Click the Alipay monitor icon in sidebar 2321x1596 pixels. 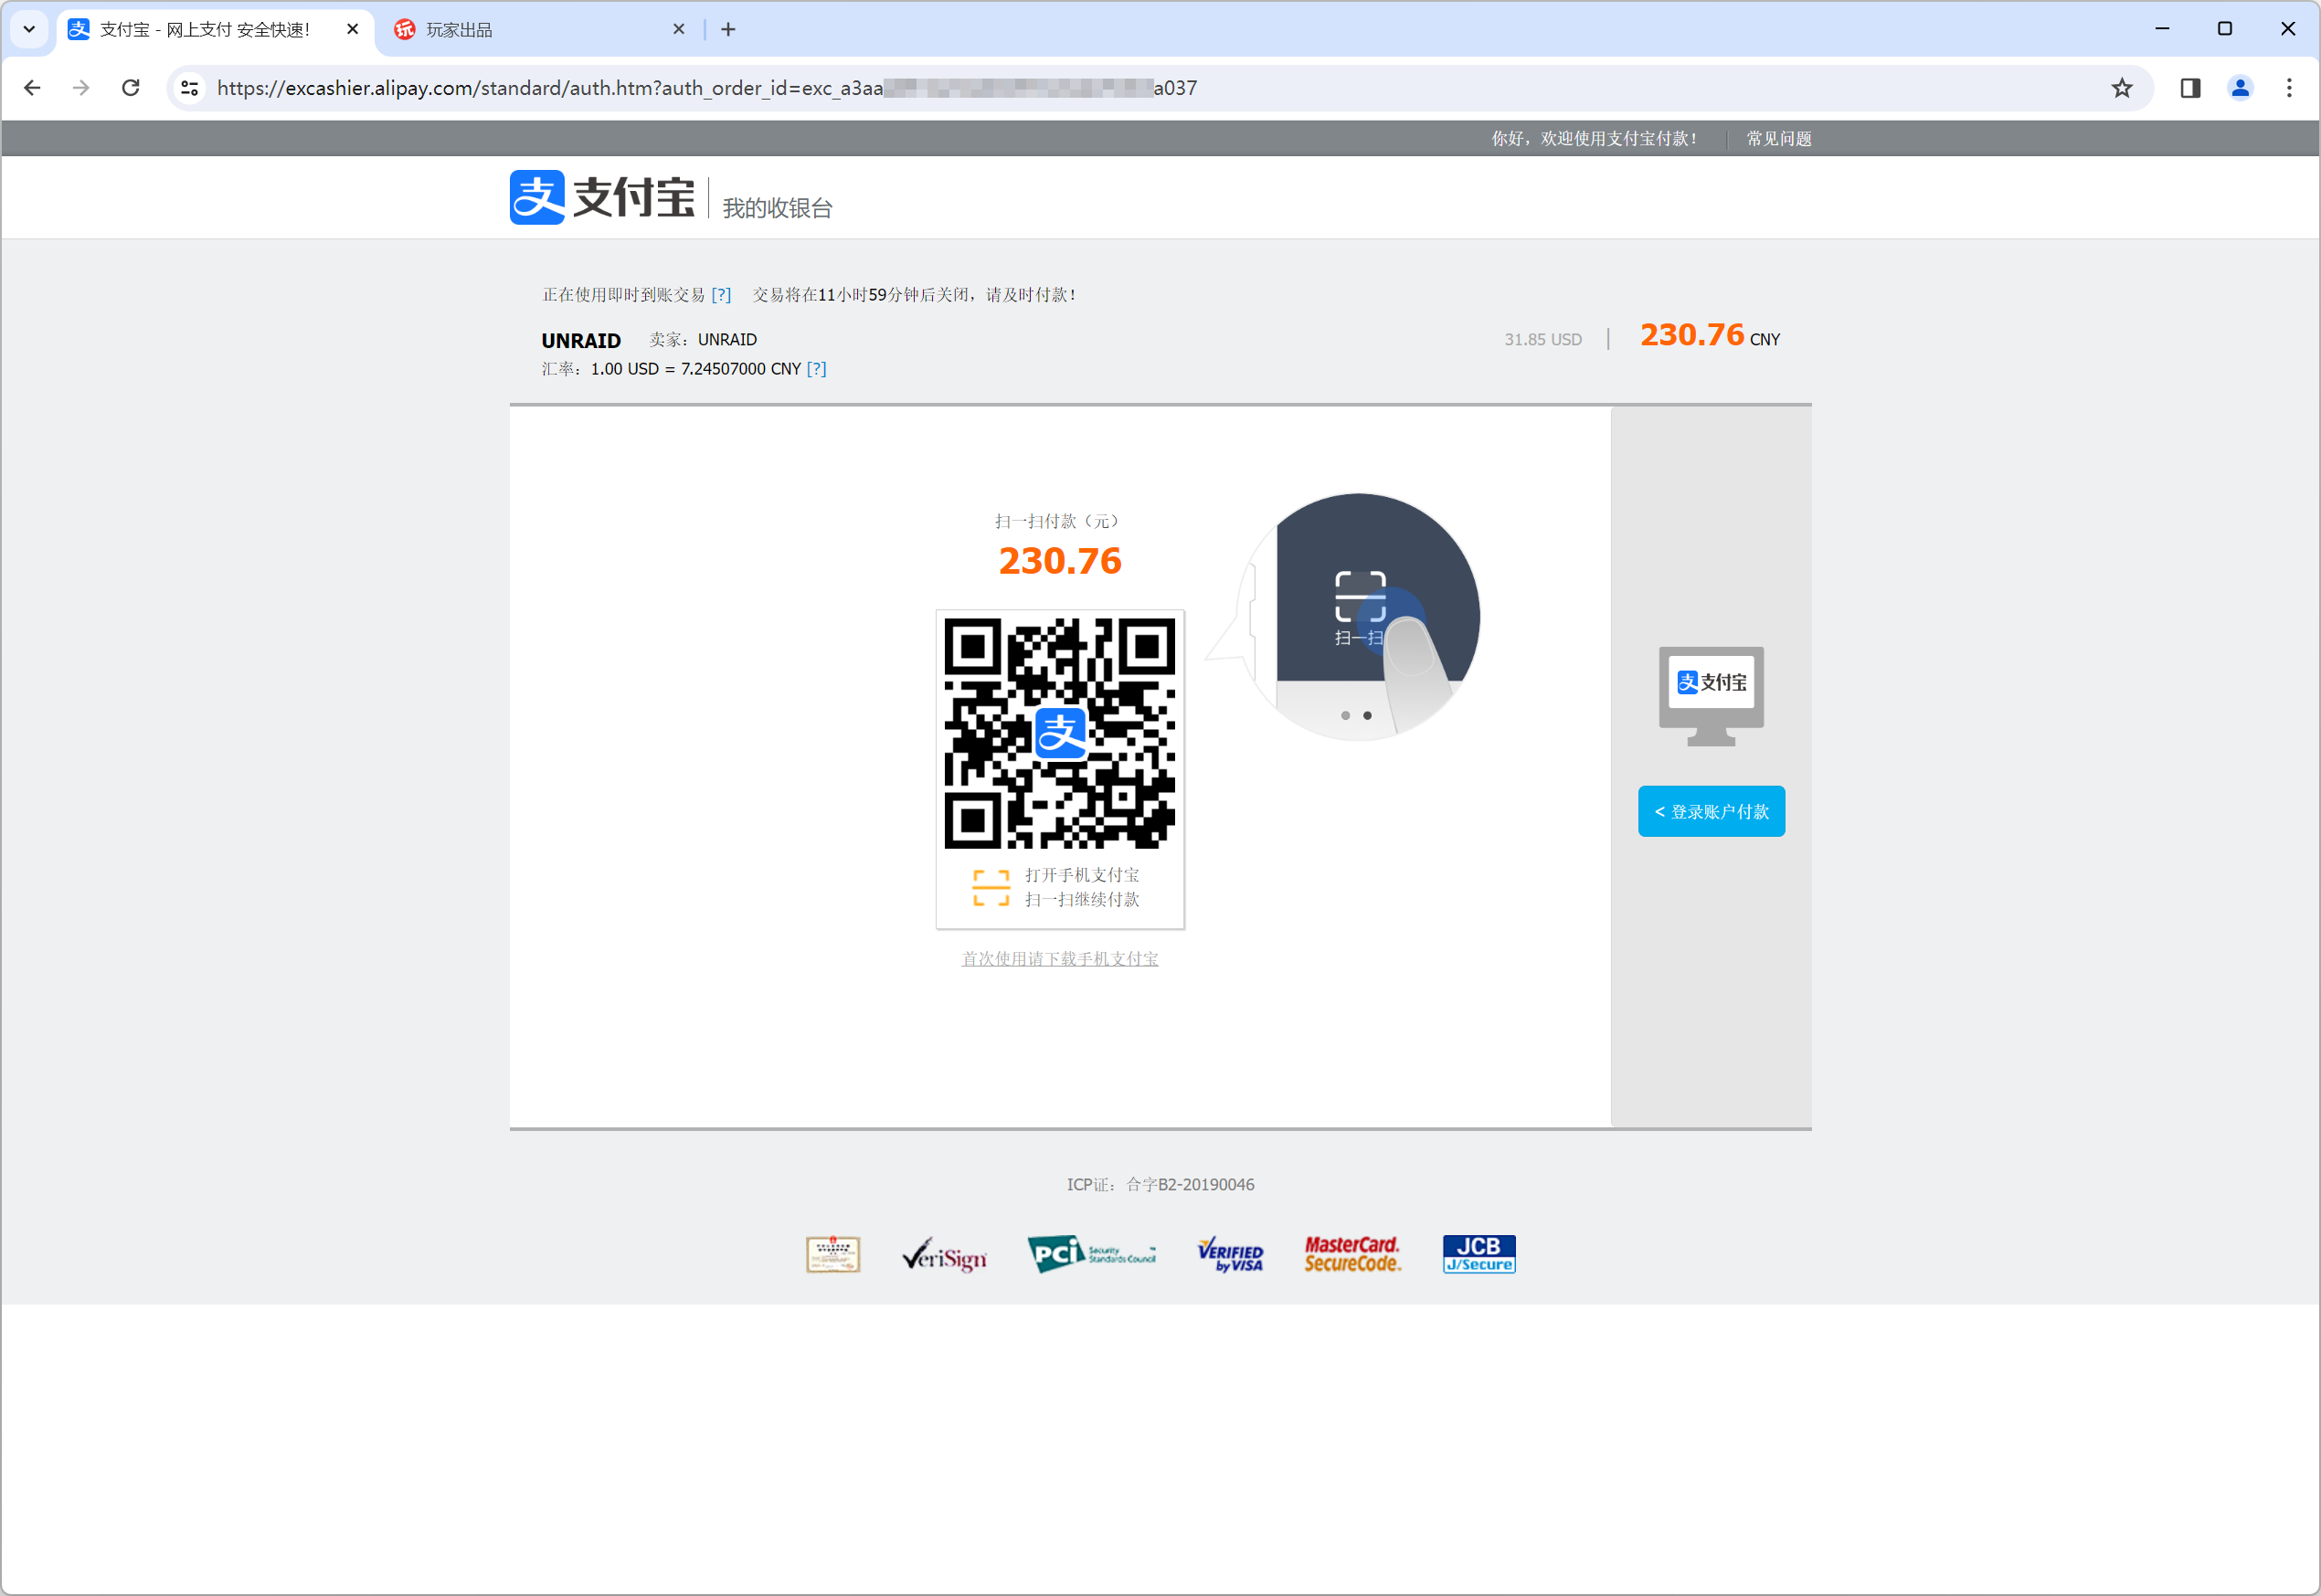tap(1711, 696)
